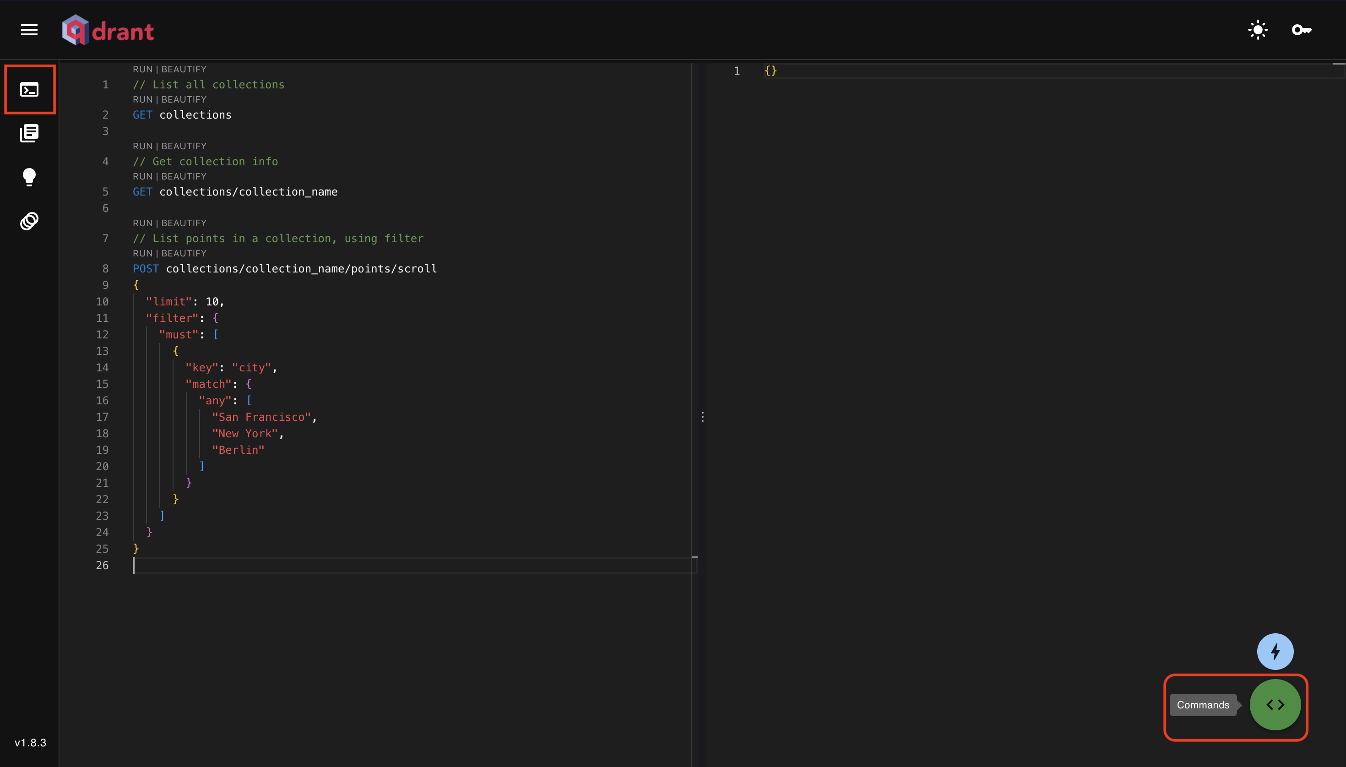Image resolution: width=1346 pixels, height=767 pixels.
Task: Place the cursor on empty line 26
Action: tap(414, 565)
